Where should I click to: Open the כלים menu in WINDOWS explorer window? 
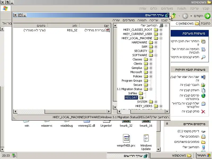pyautogui.click(x=154, y=8)
